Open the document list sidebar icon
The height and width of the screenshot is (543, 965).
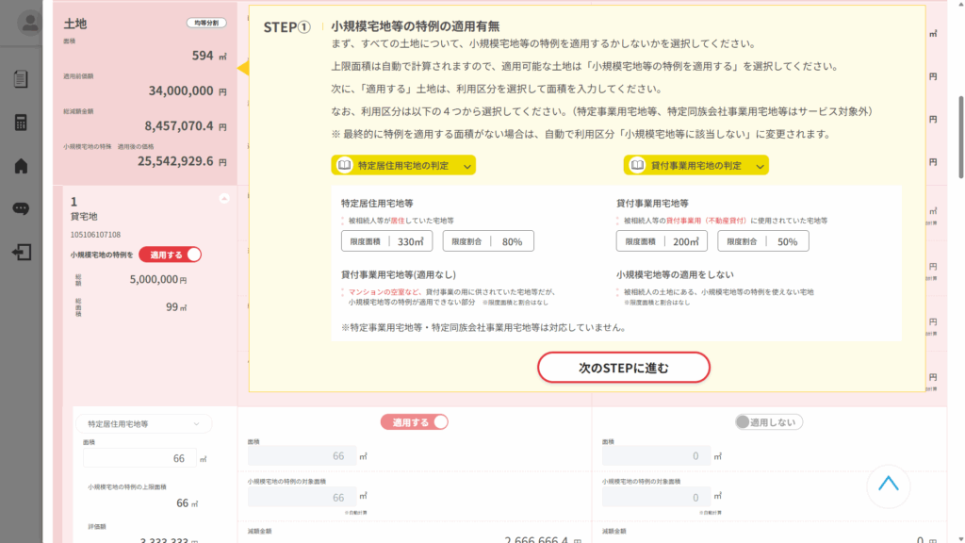tap(21, 79)
